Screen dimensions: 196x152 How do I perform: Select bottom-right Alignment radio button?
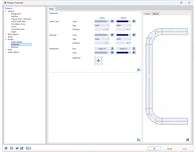102,64
